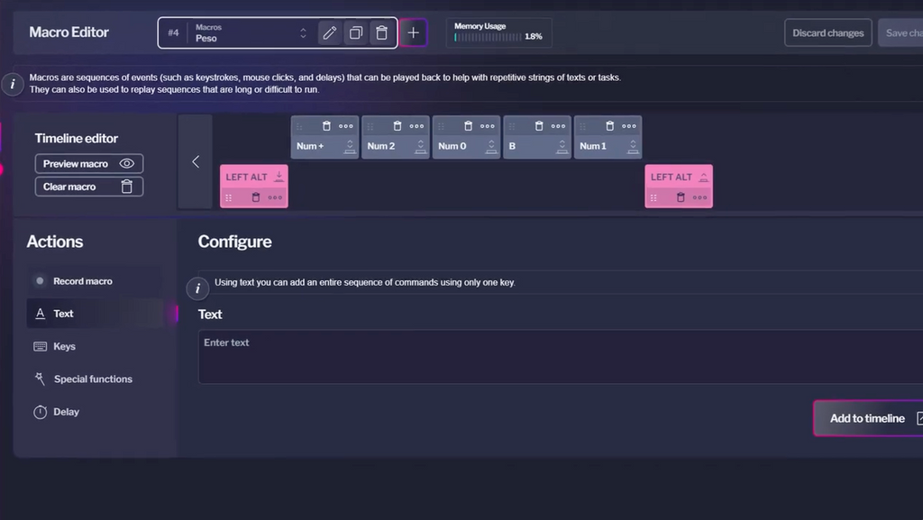Open the Special functions action
This screenshot has height=520, width=923.
point(92,379)
